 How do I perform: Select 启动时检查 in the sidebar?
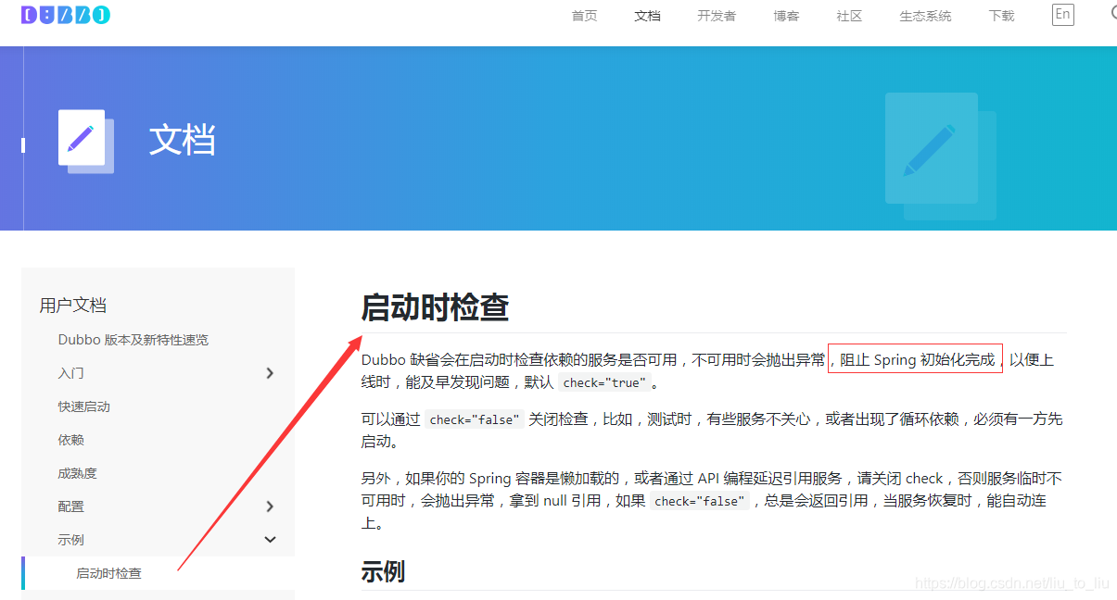pos(108,572)
